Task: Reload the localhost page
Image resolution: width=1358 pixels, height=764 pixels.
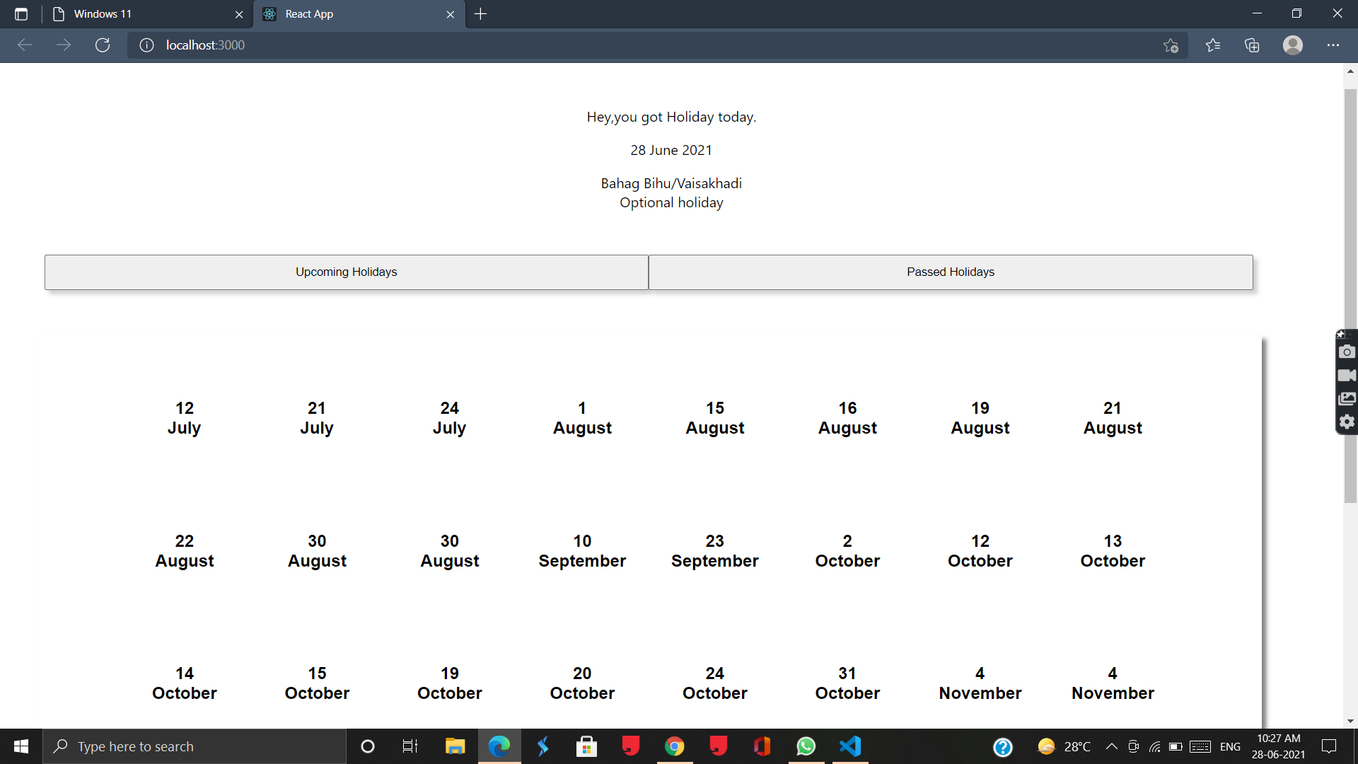Action: (x=103, y=45)
